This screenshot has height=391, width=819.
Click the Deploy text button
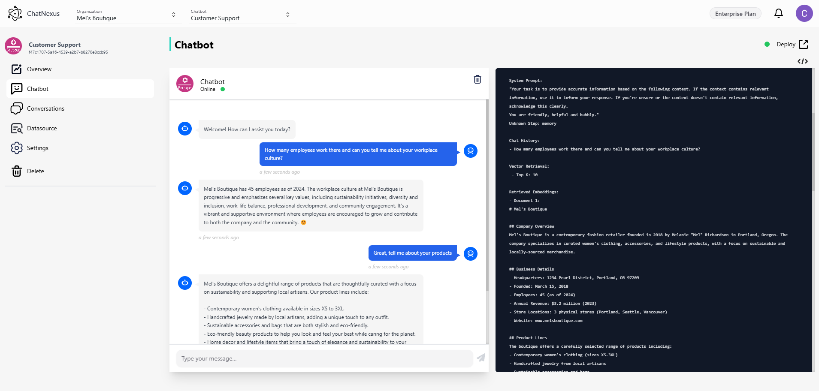coord(786,44)
